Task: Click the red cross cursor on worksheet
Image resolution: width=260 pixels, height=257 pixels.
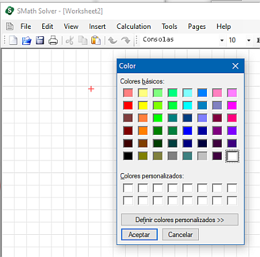Action: [x=91, y=89]
